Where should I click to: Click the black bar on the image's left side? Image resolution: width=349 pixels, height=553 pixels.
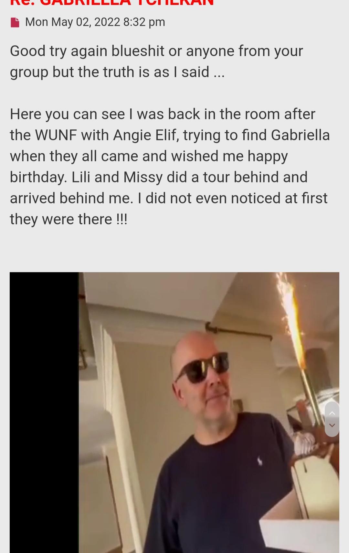tap(44, 412)
